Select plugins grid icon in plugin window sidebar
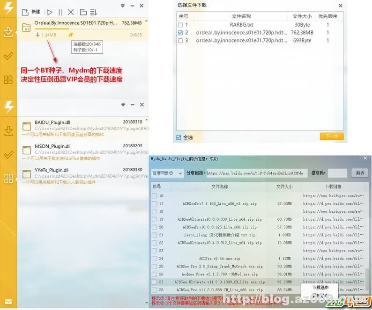372x310 pixels. click(8, 179)
